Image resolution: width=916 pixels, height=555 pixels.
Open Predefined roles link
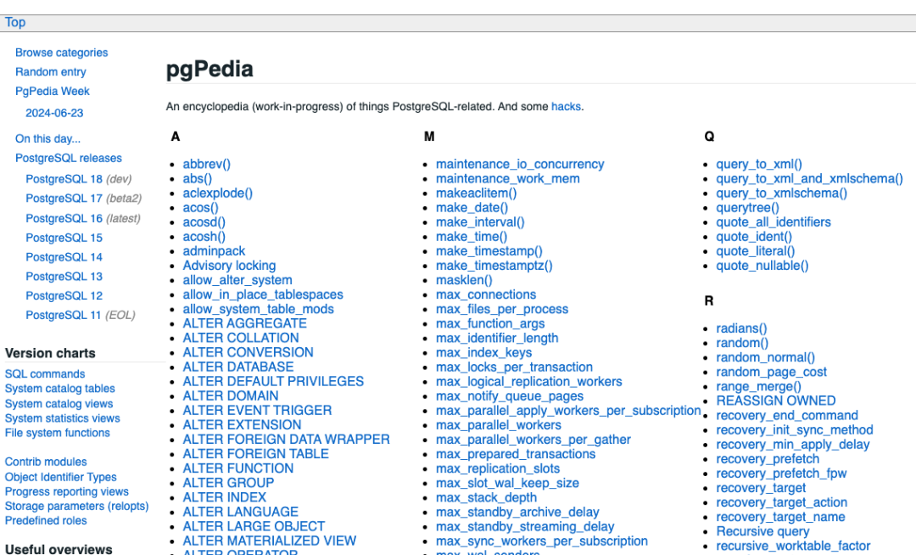[46, 520]
